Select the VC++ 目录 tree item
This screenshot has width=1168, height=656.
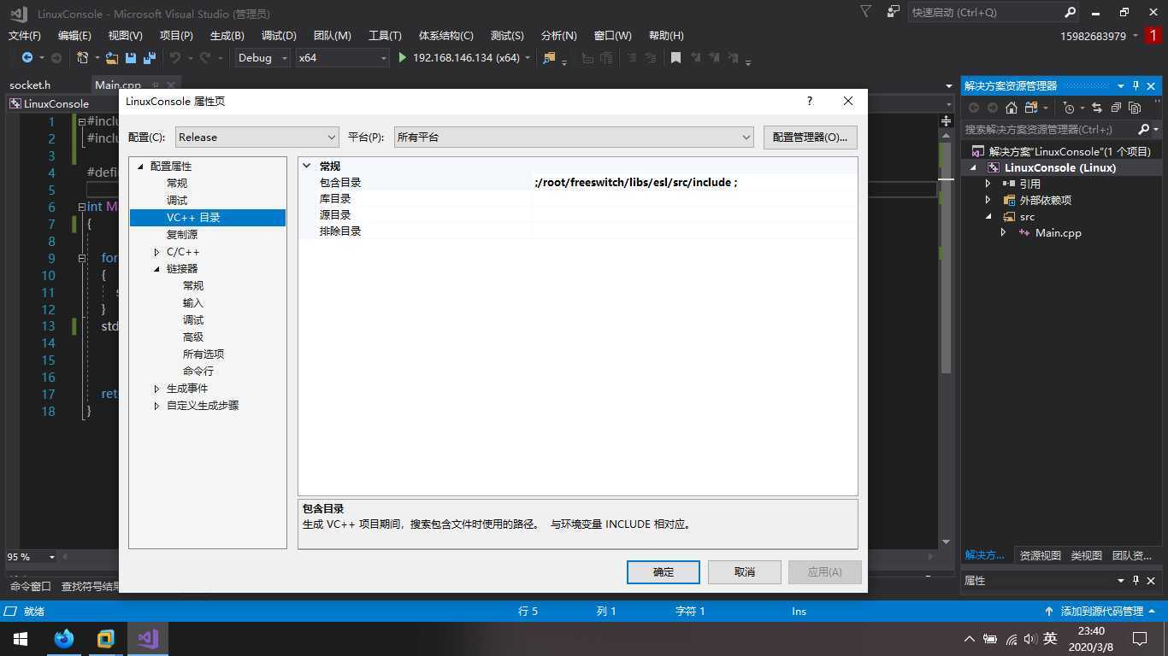click(x=193, y=218)
